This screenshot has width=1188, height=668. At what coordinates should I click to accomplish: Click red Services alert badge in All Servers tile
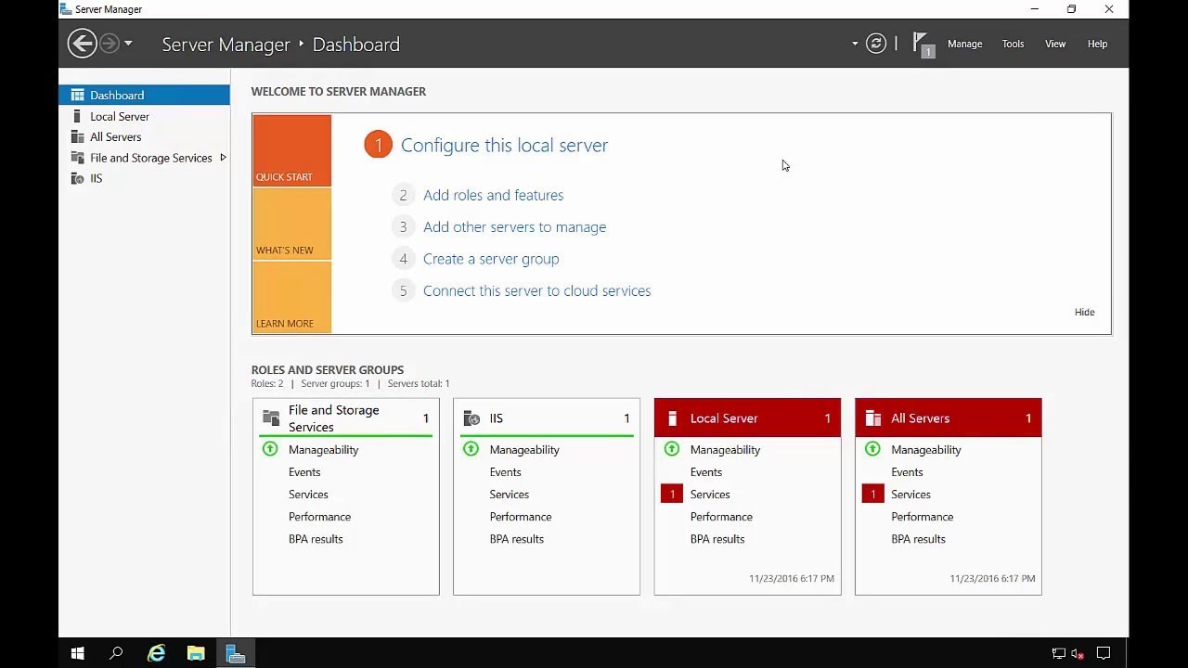(872, 495)
